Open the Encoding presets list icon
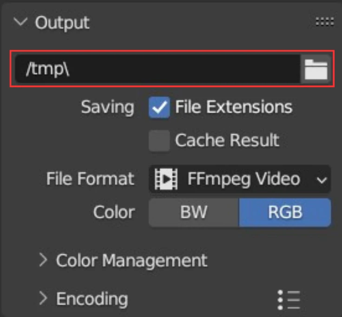 [x=289, y=300]
